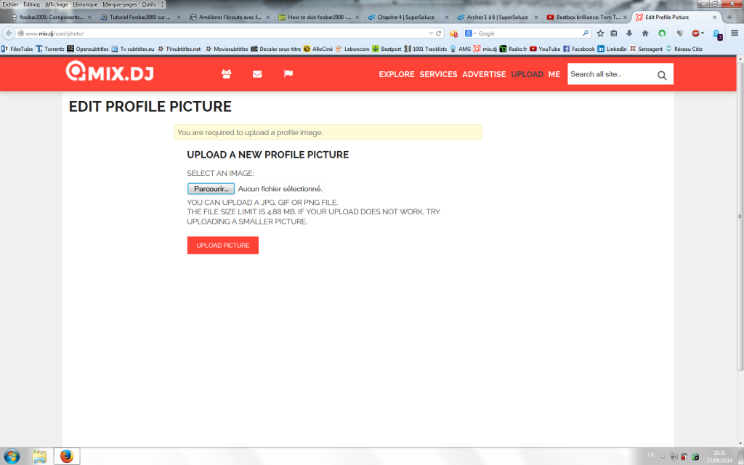Click the flag notifications icon
Screen dimensions: 744x465
coord(288,73)
